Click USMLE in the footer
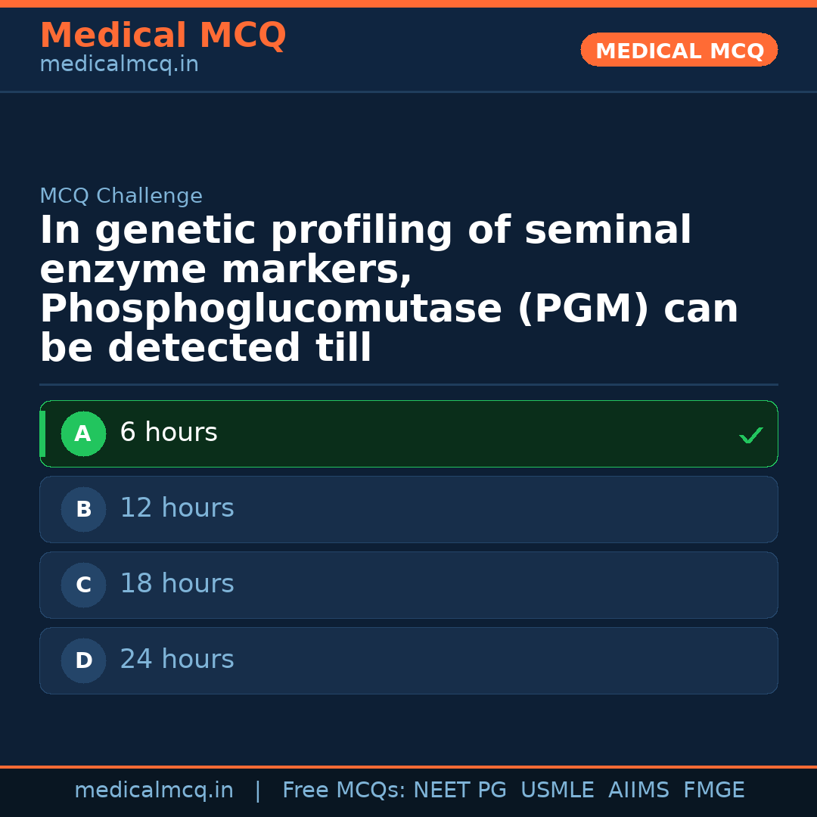The image size is (817, 817). coord(557,791)
